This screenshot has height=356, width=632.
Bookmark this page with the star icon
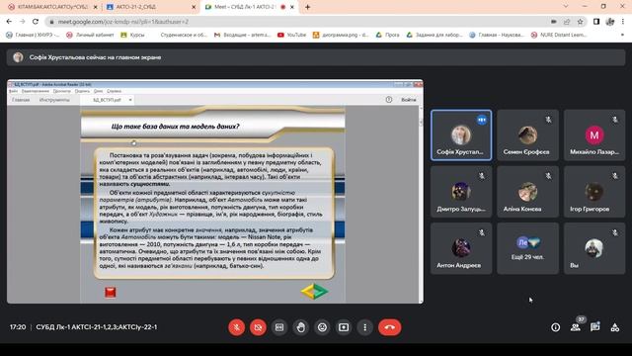pyautogui.click(x=580, y=22)
